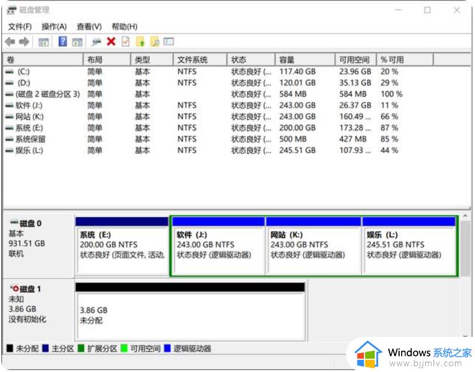
Task: Select the 磁盘 1 disk label panel
Action: pos(38,310)
